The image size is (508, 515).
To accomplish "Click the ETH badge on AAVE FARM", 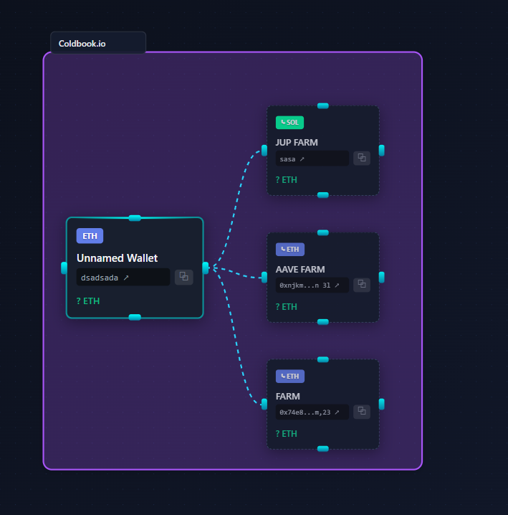I will 289,250.
